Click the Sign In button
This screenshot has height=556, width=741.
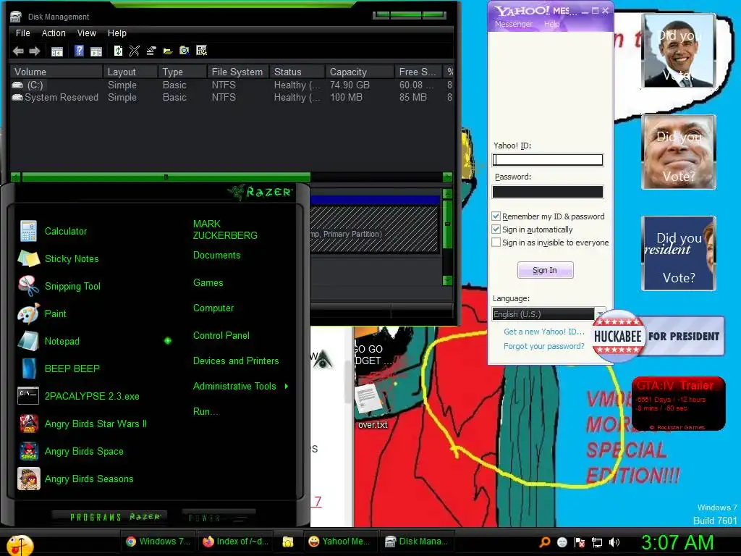(546, 270)
